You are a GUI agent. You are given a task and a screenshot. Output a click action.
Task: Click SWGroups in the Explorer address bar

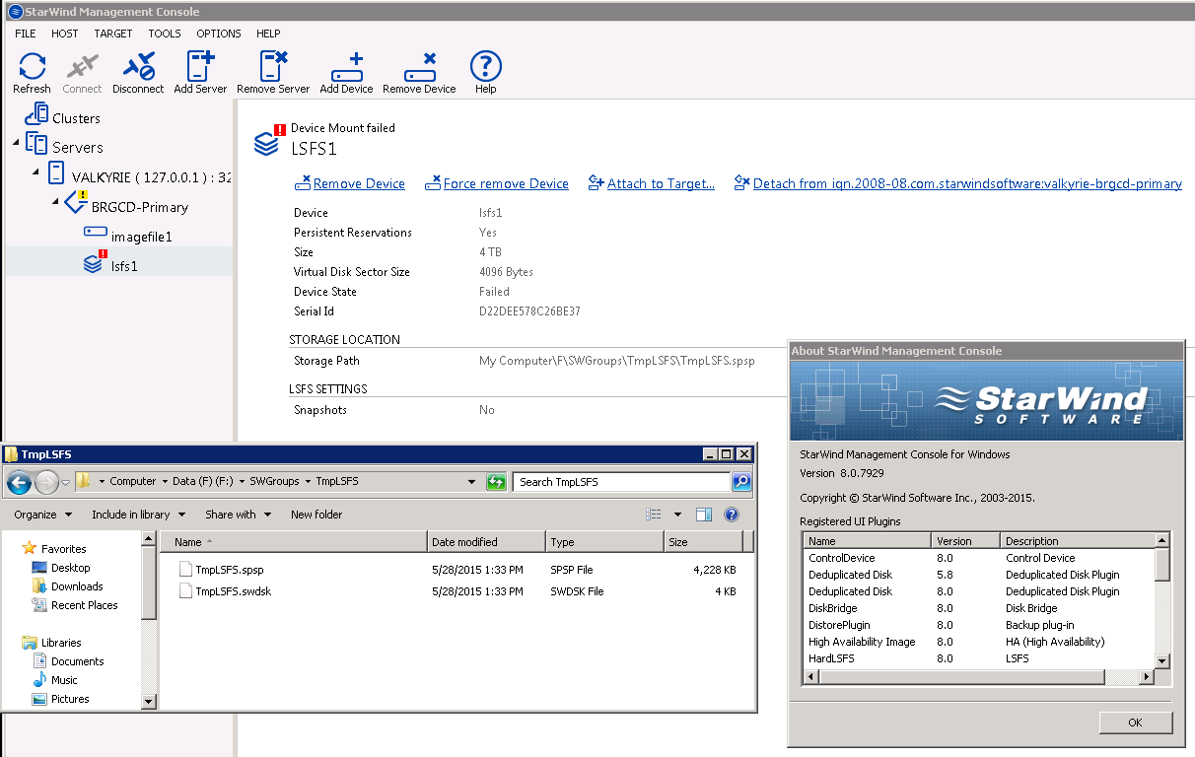pos(272,482)
